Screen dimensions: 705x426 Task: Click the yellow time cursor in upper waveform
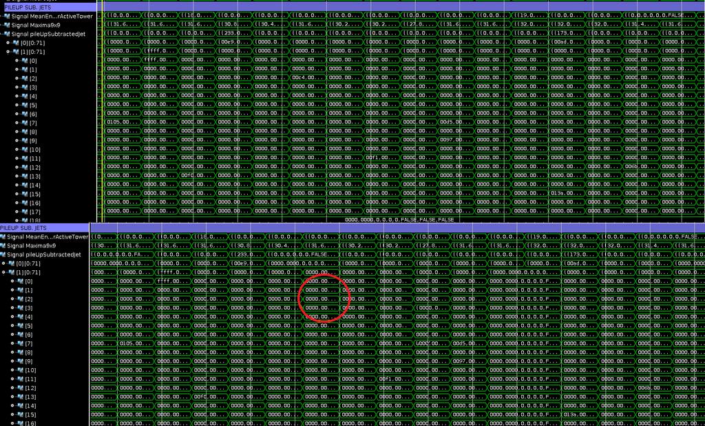point(103,112)
